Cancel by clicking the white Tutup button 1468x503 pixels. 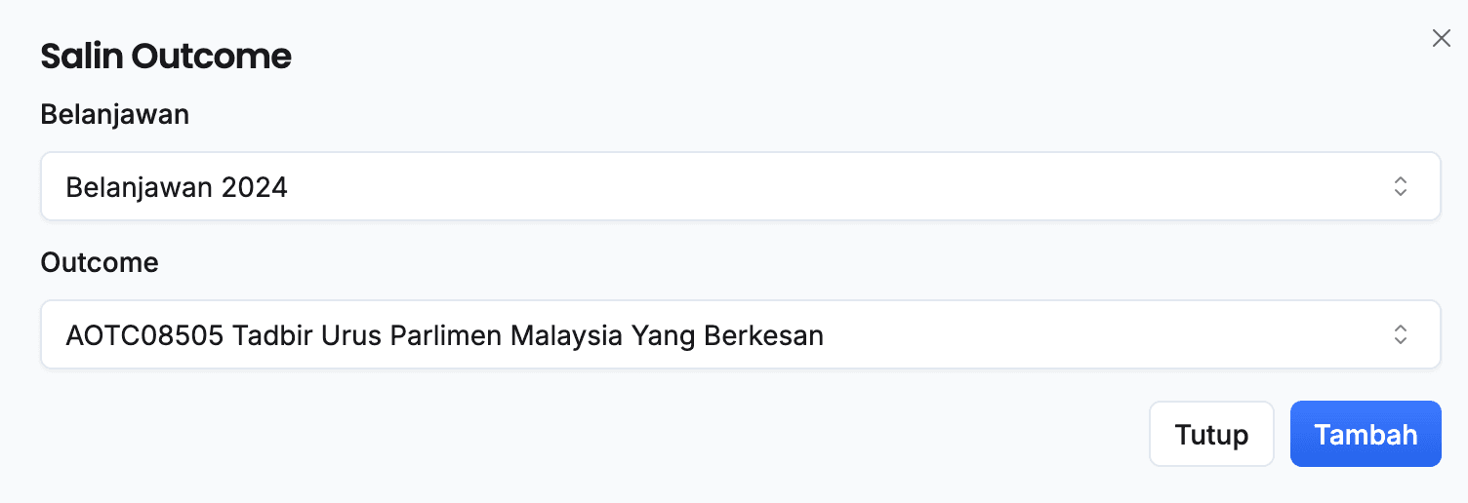1211,434
